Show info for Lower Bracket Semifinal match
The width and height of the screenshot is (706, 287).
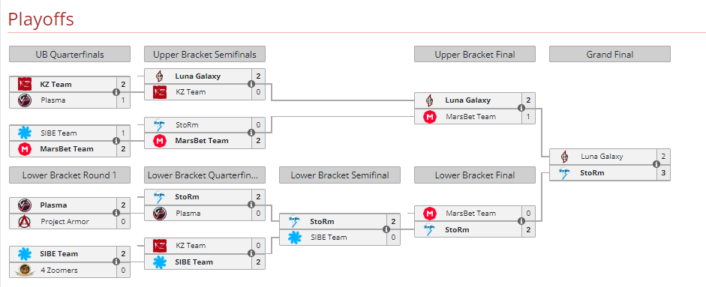click(386, 229)
